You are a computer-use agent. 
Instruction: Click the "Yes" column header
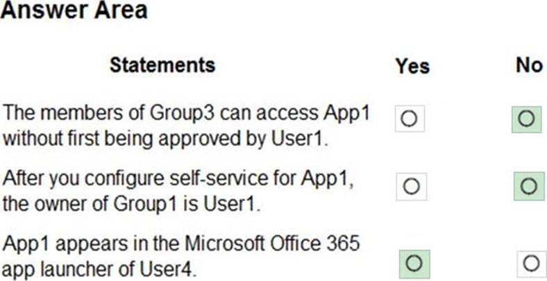412,66
